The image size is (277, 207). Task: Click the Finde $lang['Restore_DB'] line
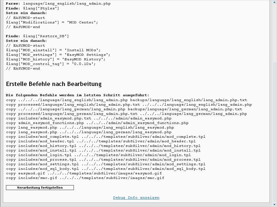point(37,36)
